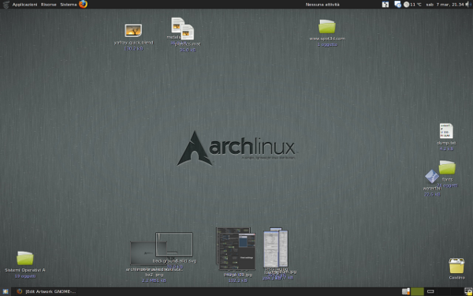This screenshot has width=473, height=296.
Task: Click the 'Sistemi Operativi A' label
Action: point(25,270)
